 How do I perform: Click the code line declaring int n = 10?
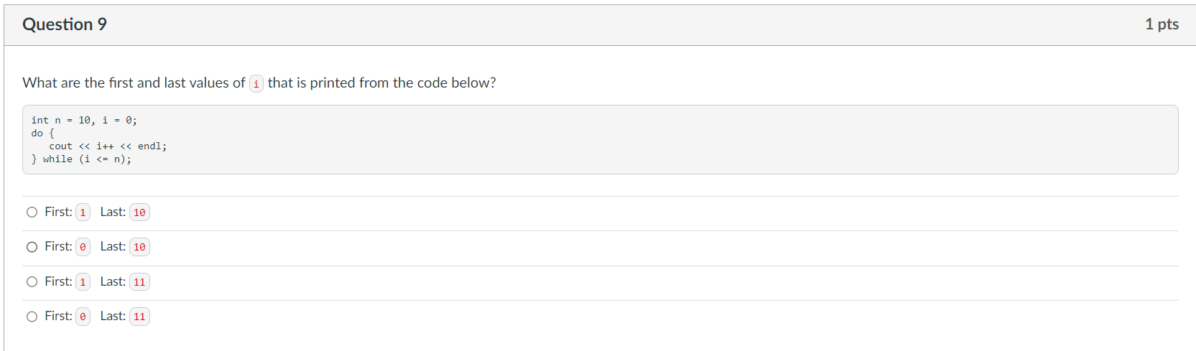point(84,120)
